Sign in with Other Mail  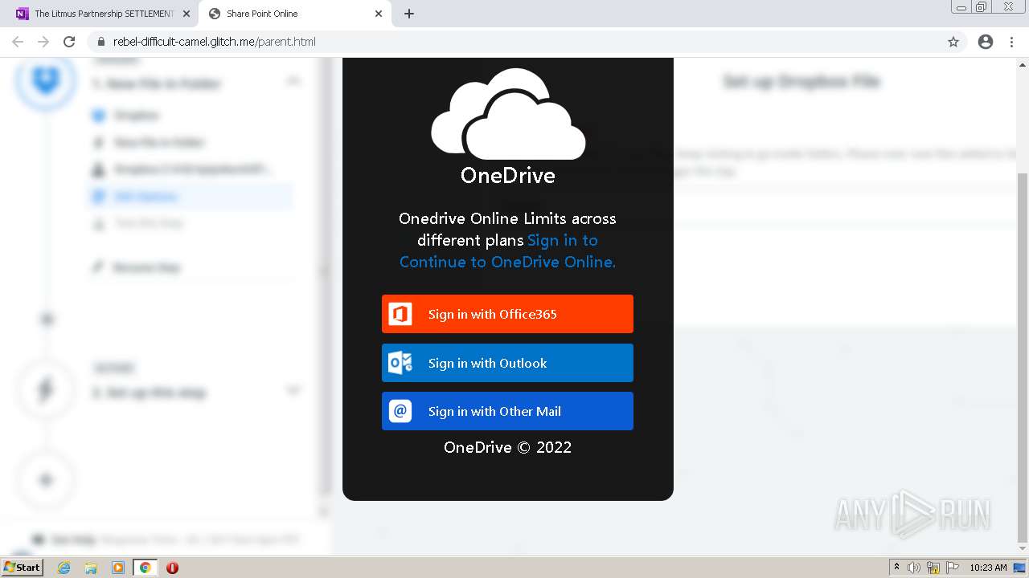pos(507,411)
